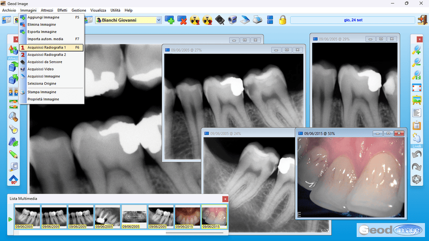Viewport: 429px width, 241px height.
Task: Open the Visualizza menu
Action: tap(98, 10)
